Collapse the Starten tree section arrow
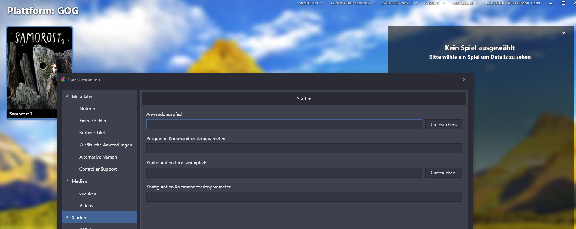576x229 pixels. 67,218
